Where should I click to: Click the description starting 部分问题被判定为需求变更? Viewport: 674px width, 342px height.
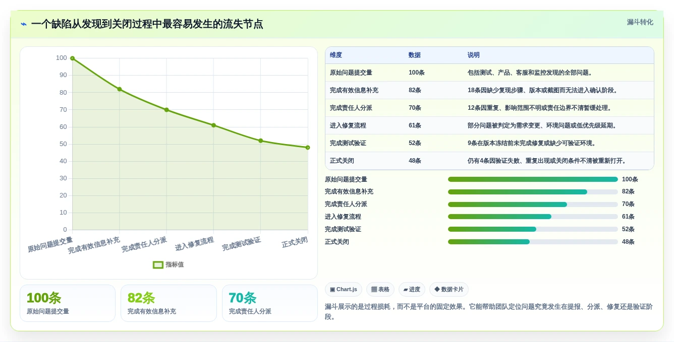[543, 125]
